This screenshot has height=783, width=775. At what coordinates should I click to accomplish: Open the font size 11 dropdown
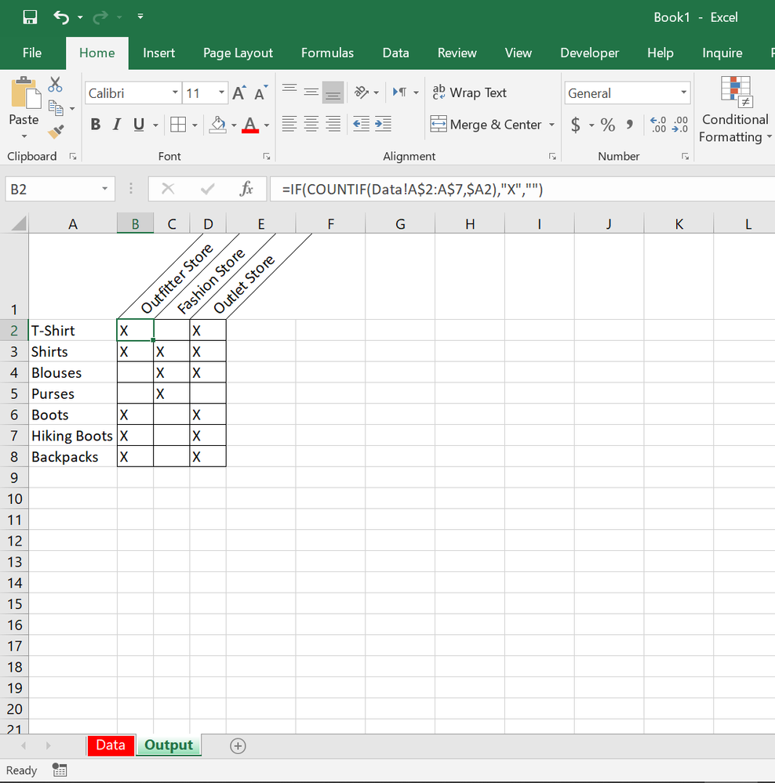[221, 92]
